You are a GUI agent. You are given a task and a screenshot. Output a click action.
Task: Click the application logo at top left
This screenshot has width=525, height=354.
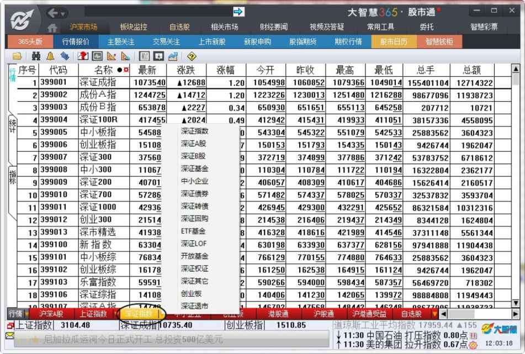pos(22,19)
